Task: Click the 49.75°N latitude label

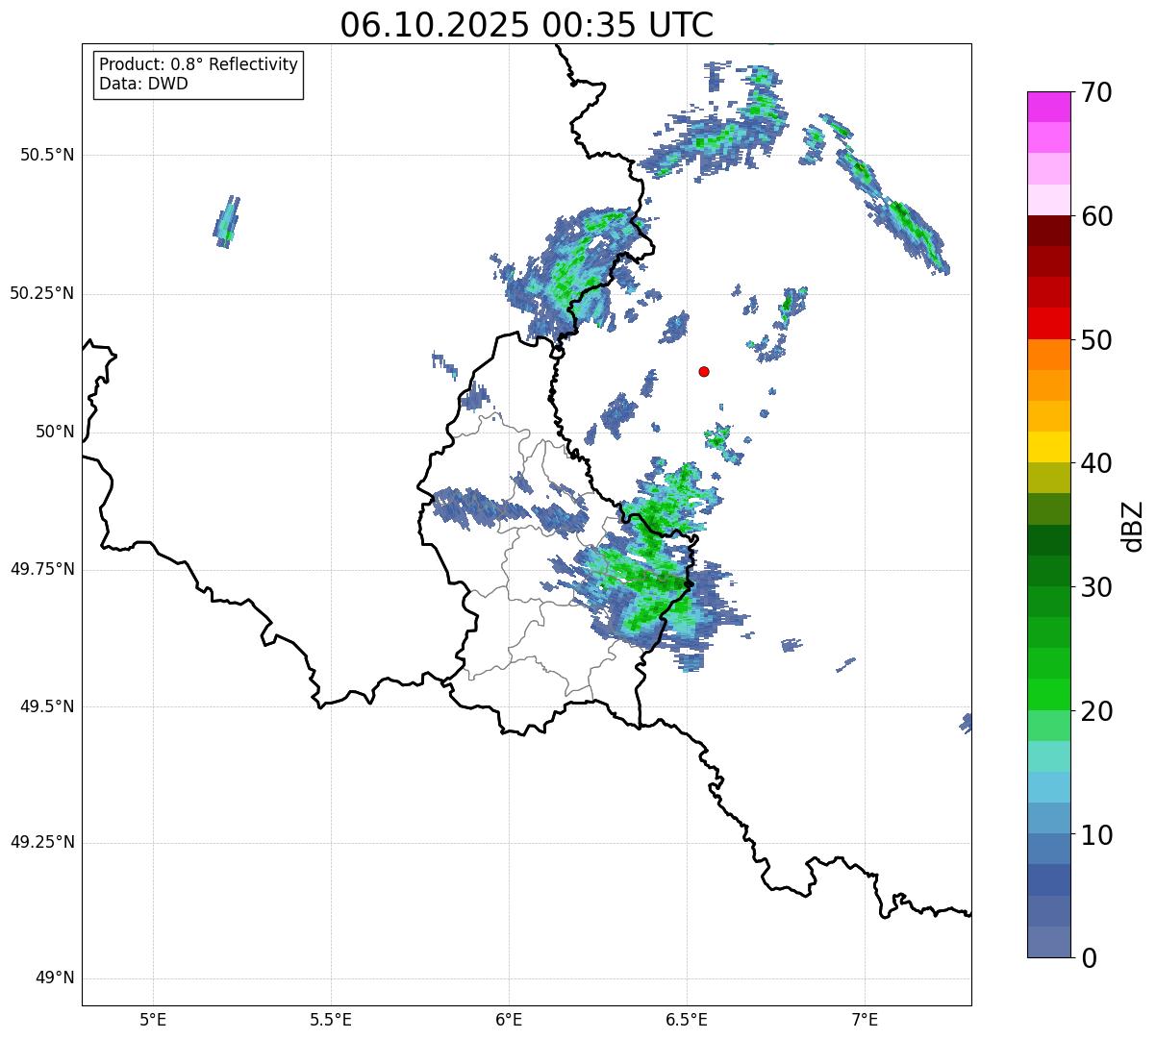Action: point(41,569)
